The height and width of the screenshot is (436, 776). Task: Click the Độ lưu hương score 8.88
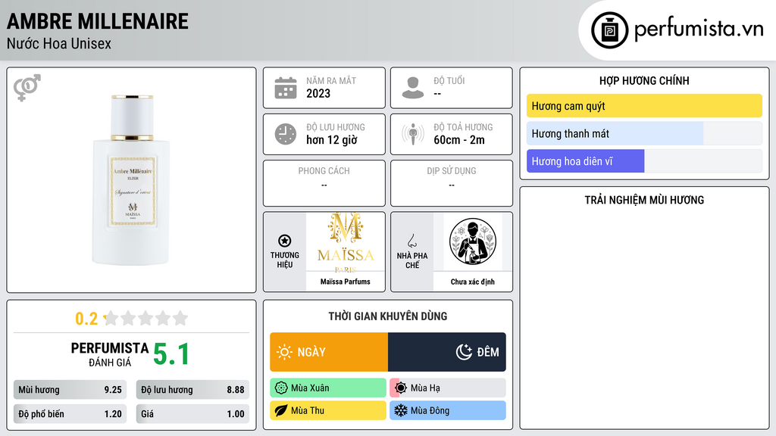[x=192, y=390]
